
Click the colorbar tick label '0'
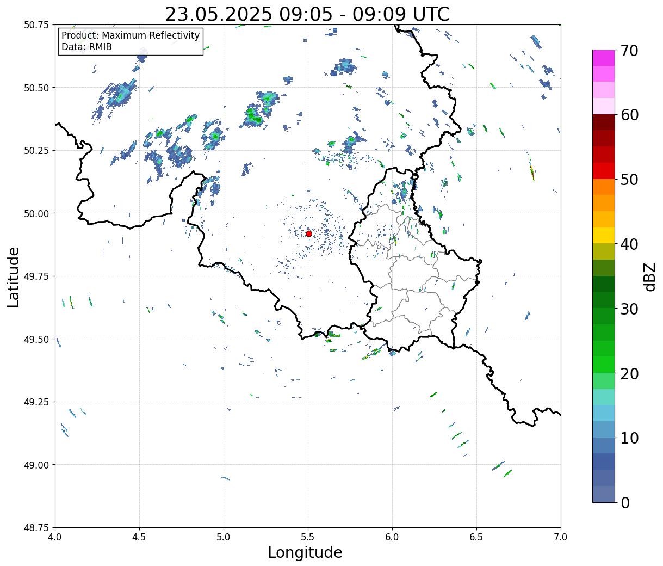pyautogui.click(x=624, y=502)
